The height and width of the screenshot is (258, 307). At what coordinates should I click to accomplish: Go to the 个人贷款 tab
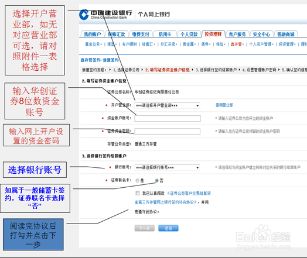click(x=189, y=35)
